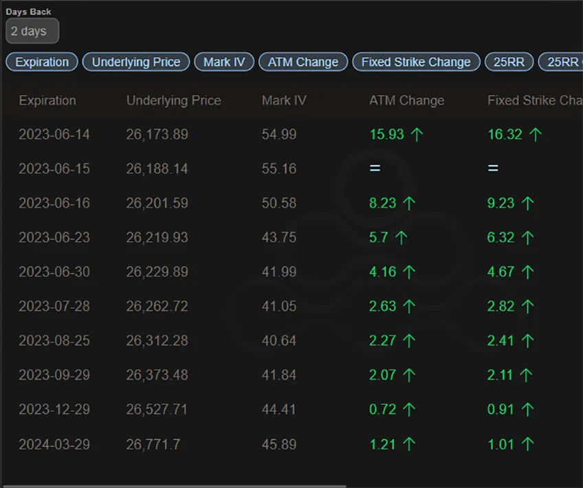Click Fixed Strike Change value 2.41
This screenshot has height=488, width=583.
(x=500, y=340)
